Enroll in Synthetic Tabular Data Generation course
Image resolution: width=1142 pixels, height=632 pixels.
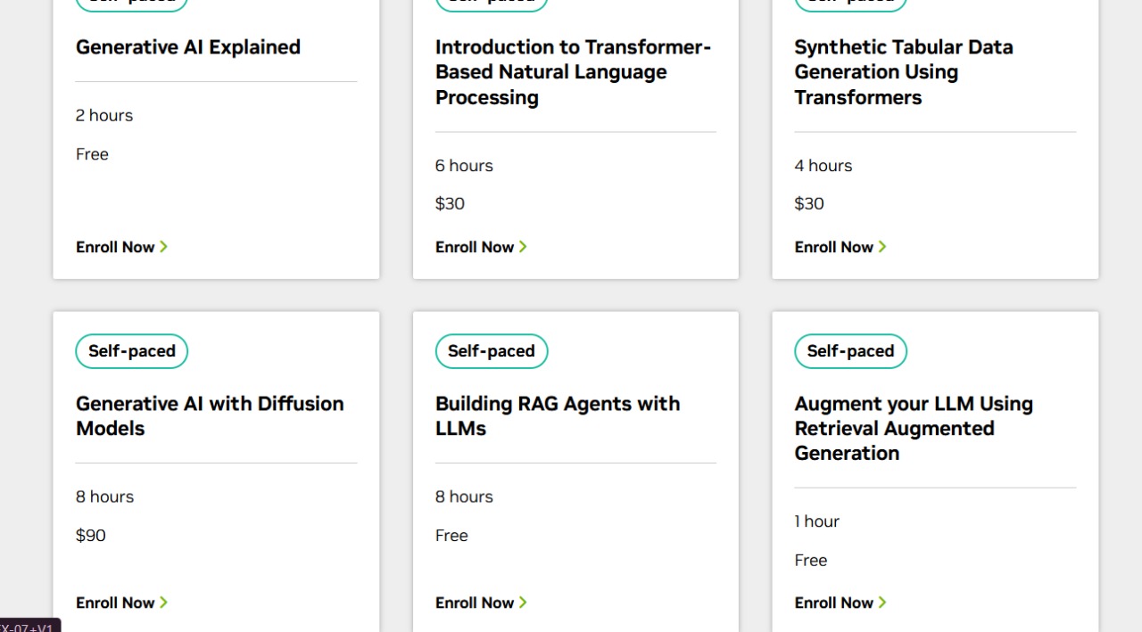834,247
